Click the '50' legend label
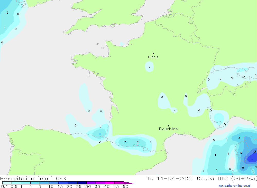Screen dimensions: 257x188 tap(125, 186)
